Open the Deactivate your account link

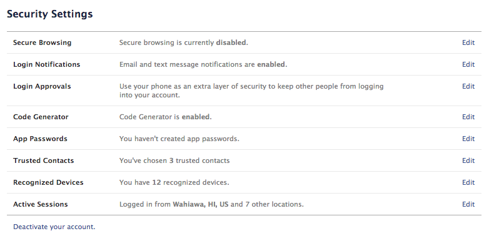click(x=54, y=227)
